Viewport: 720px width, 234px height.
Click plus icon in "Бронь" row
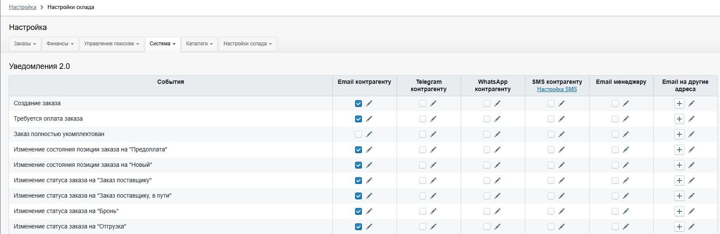point(679,211)
